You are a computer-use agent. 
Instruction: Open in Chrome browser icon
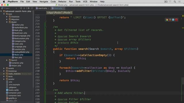[x=167, y=20]
